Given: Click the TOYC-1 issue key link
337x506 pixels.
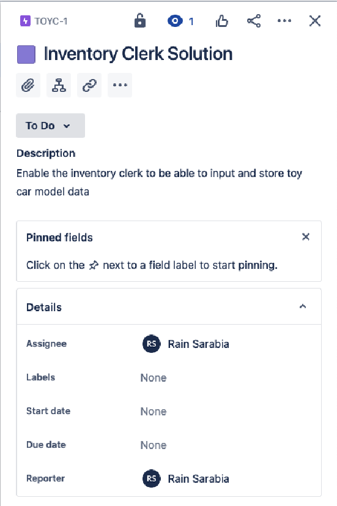Looking at the screenshot, I should 51,21.
